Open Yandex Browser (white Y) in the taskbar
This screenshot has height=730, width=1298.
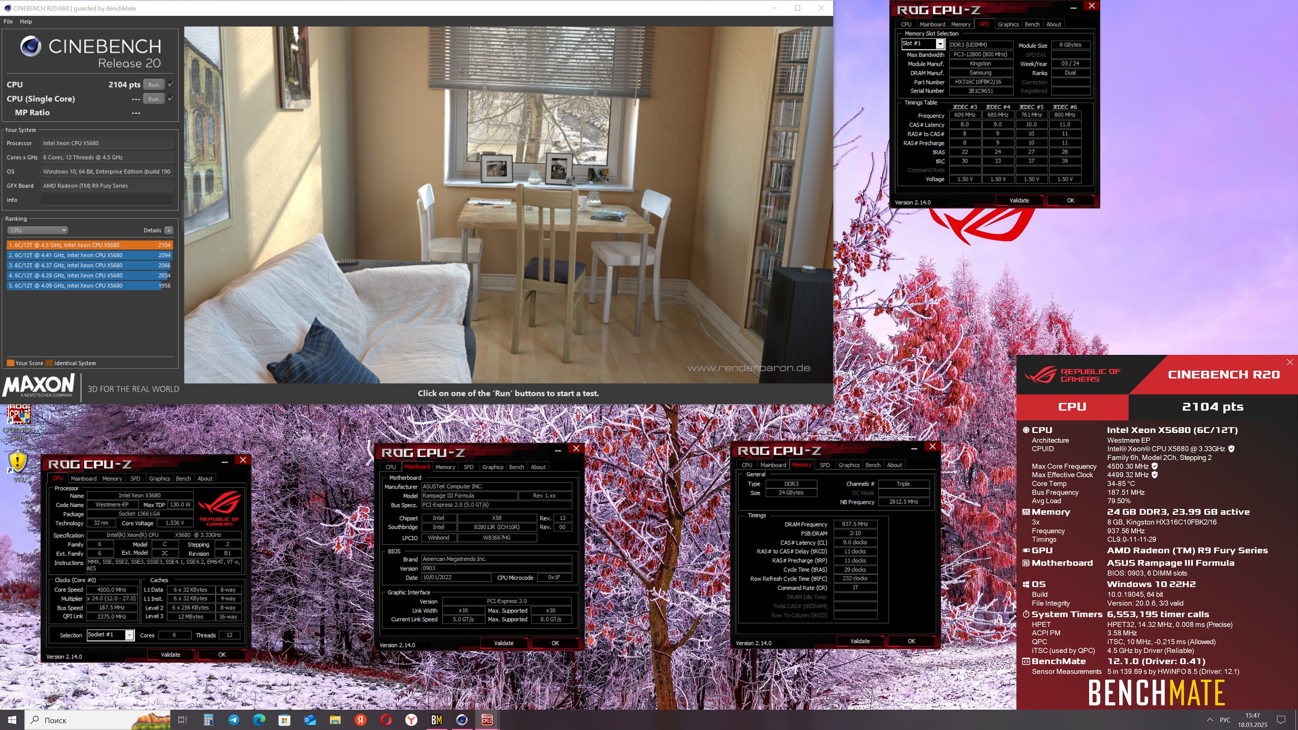412,720
